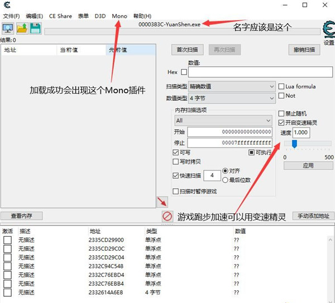Image resolution: width=335 pixels, height=303 pixels.
Task: Open the 帮助(H) menu
Action: click(142, 16)
